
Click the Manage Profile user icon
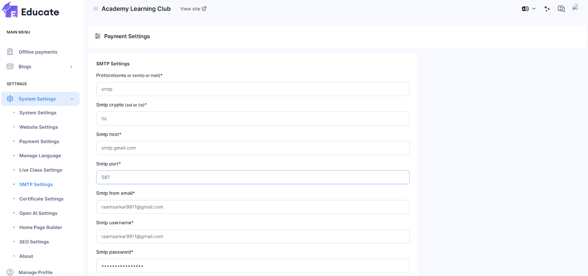tap(10, 272)
